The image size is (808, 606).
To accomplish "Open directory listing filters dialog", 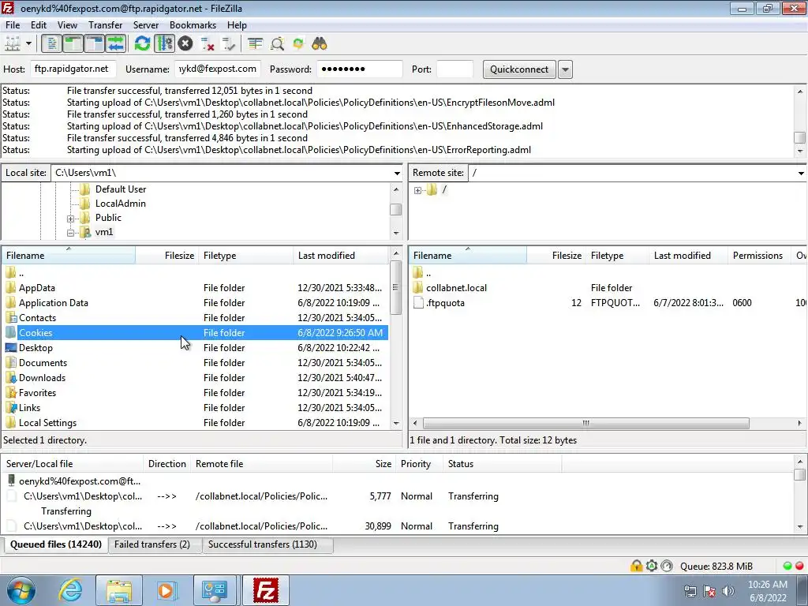I will point(255,44).
